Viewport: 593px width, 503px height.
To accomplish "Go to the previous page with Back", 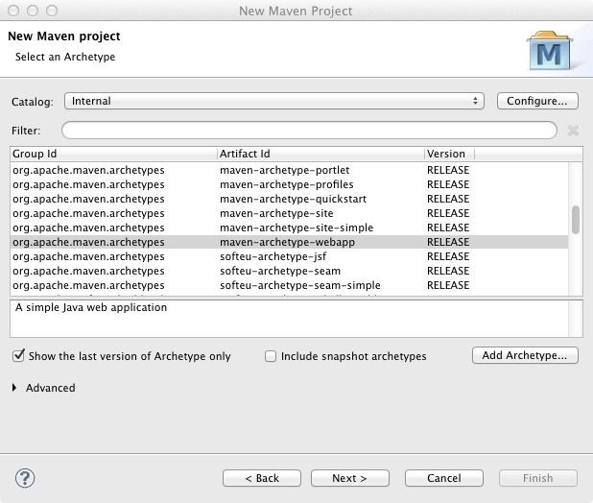I will point(262,478).
